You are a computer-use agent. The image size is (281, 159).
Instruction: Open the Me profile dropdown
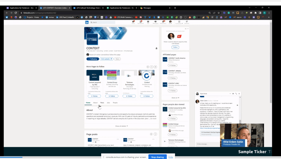click(x=170, y=22)
